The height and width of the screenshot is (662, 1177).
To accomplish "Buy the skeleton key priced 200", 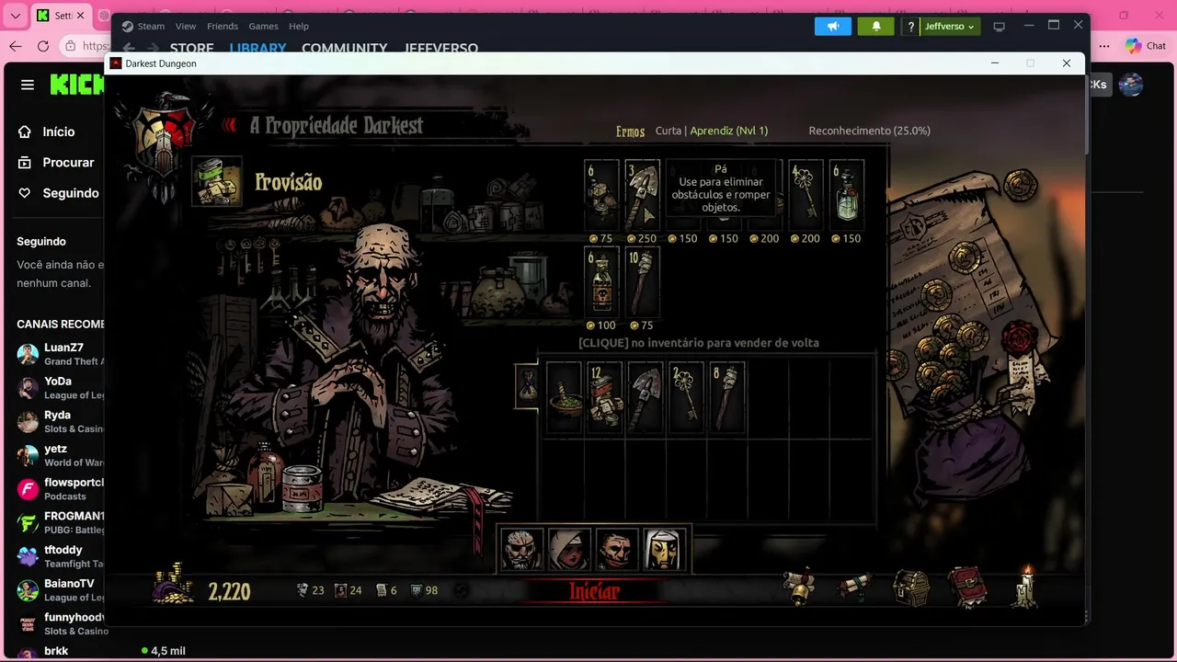I will (806, 194).
